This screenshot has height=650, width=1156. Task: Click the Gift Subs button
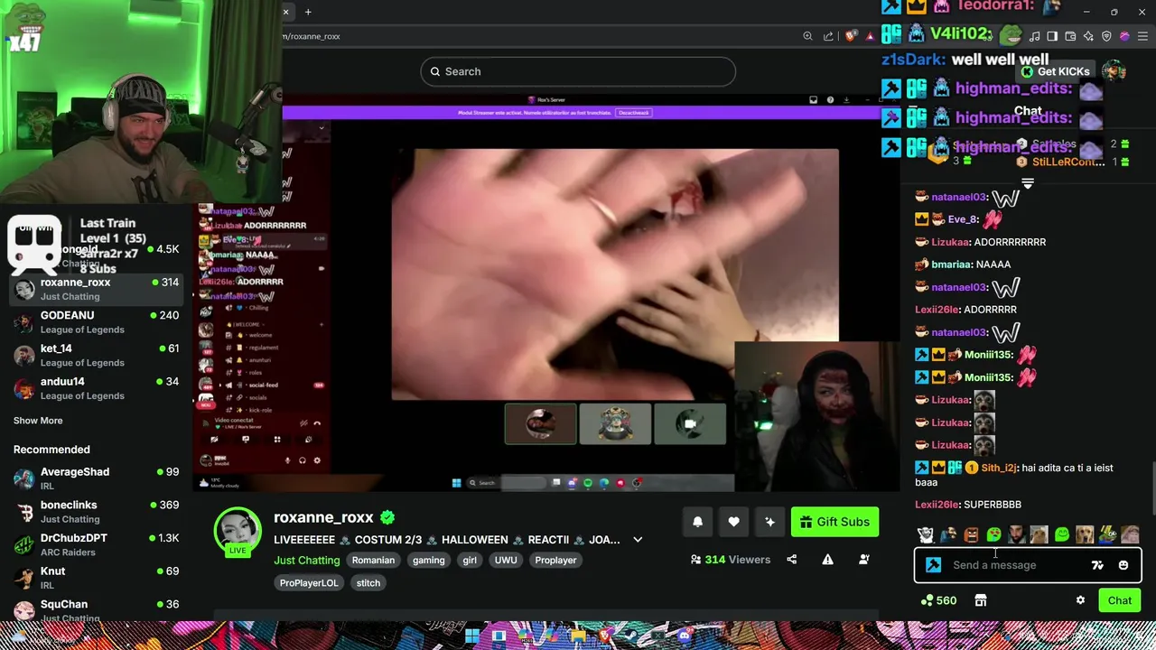[834, 522]
